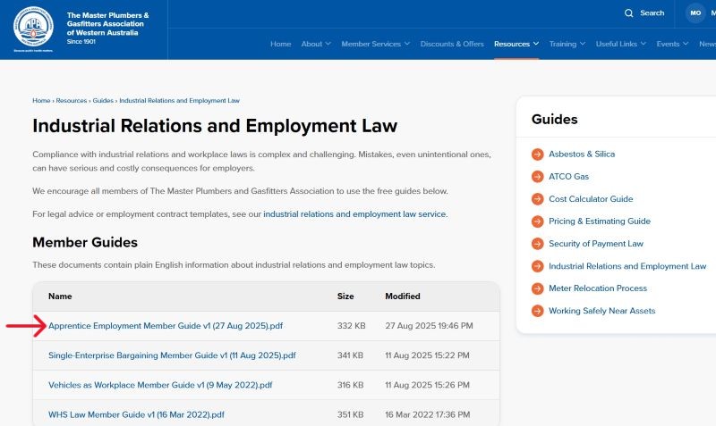
Task: Open sidebar Industrial Relations and Employment Law
Action: point(627,266)
